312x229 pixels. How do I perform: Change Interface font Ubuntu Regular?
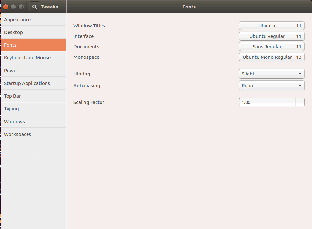272,36
